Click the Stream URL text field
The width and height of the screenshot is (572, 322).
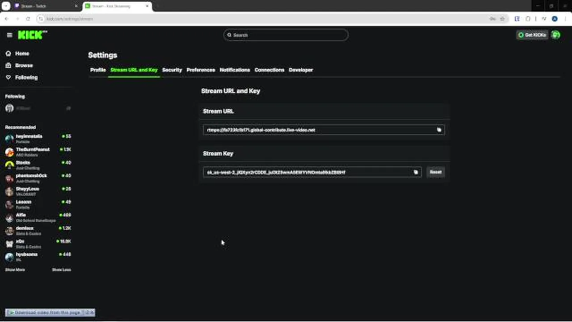(324, 130)
